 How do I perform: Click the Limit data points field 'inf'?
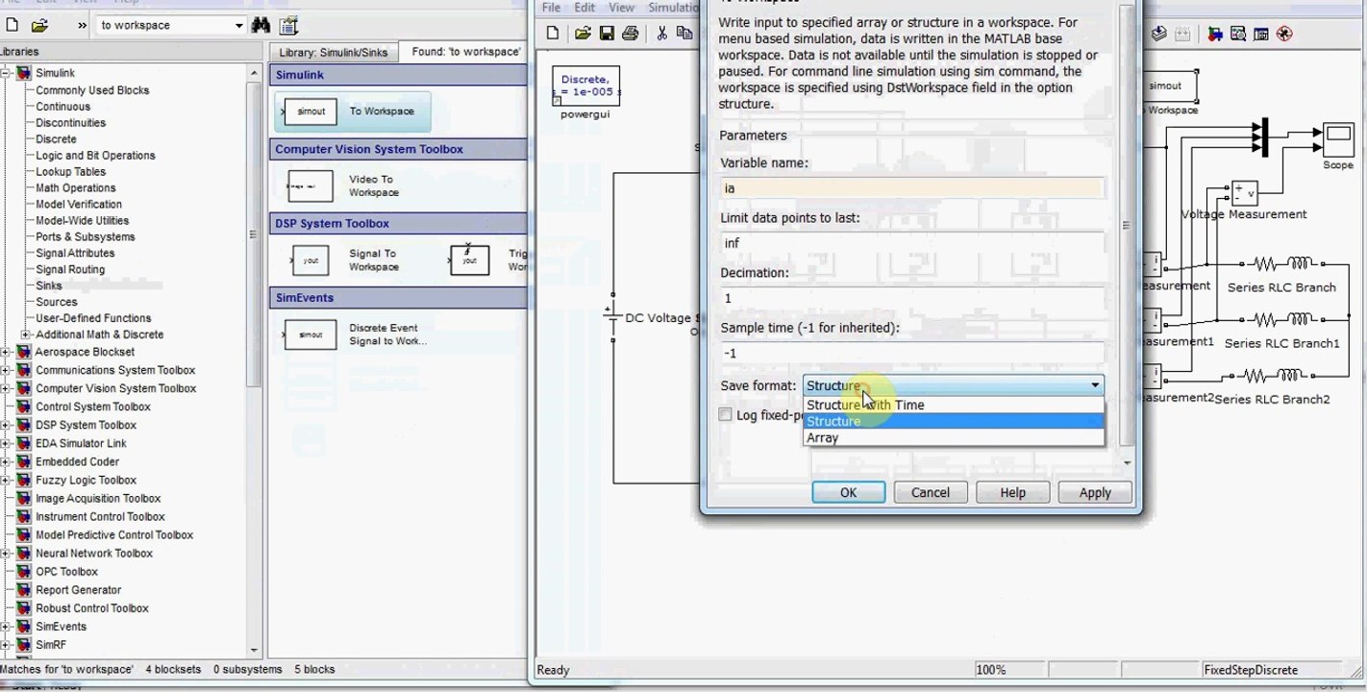pos(911,243)
